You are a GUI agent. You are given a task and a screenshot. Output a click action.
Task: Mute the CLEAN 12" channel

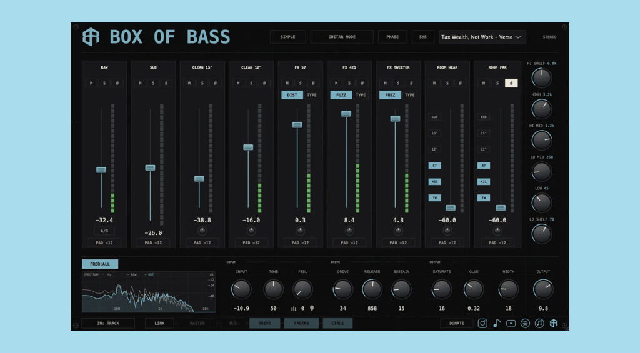coord(238,83)
